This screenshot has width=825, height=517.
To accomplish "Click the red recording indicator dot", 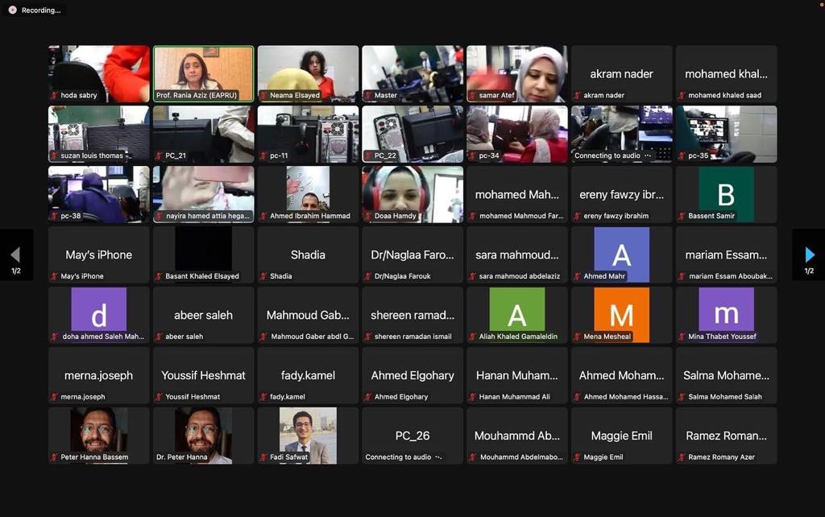I will (12, 10).
